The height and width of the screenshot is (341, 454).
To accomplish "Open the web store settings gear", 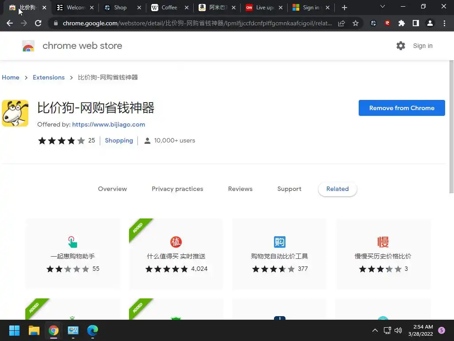I will pyautogui.click(x=401, y=46).
